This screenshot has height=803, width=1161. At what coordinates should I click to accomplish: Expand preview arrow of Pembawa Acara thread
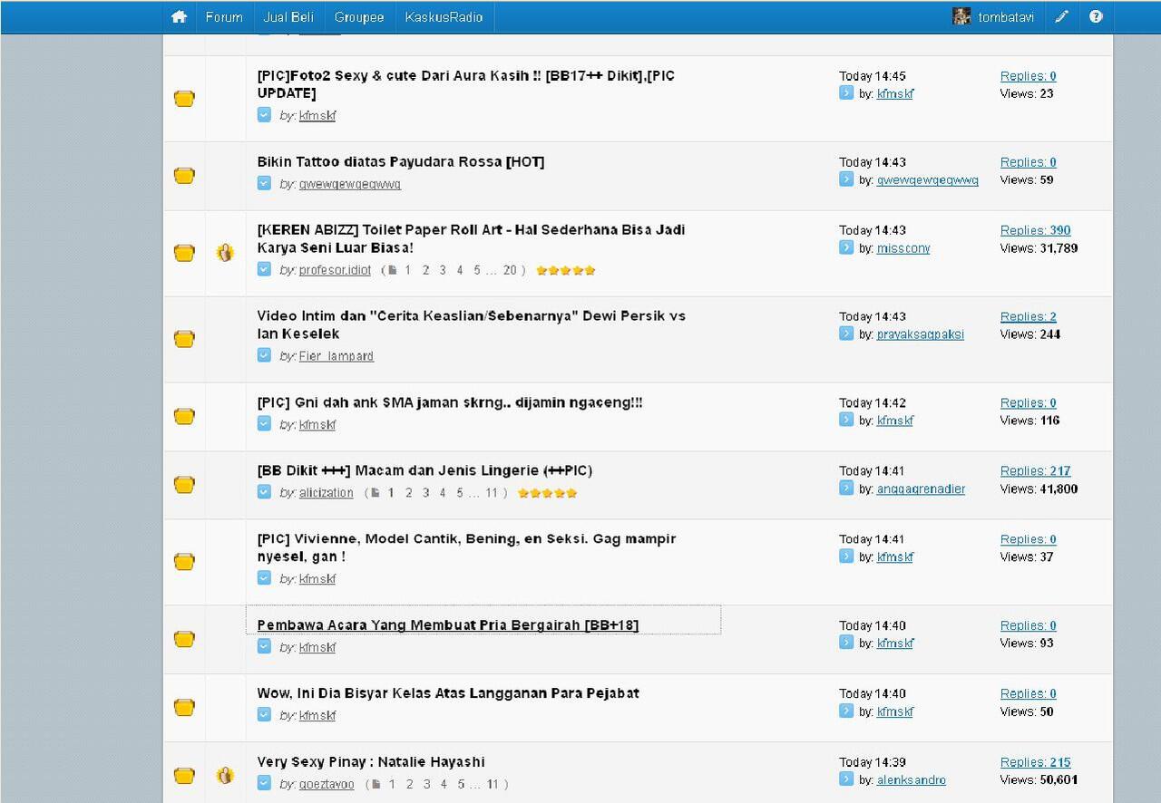pyautogui.click(x=264, y=646)
